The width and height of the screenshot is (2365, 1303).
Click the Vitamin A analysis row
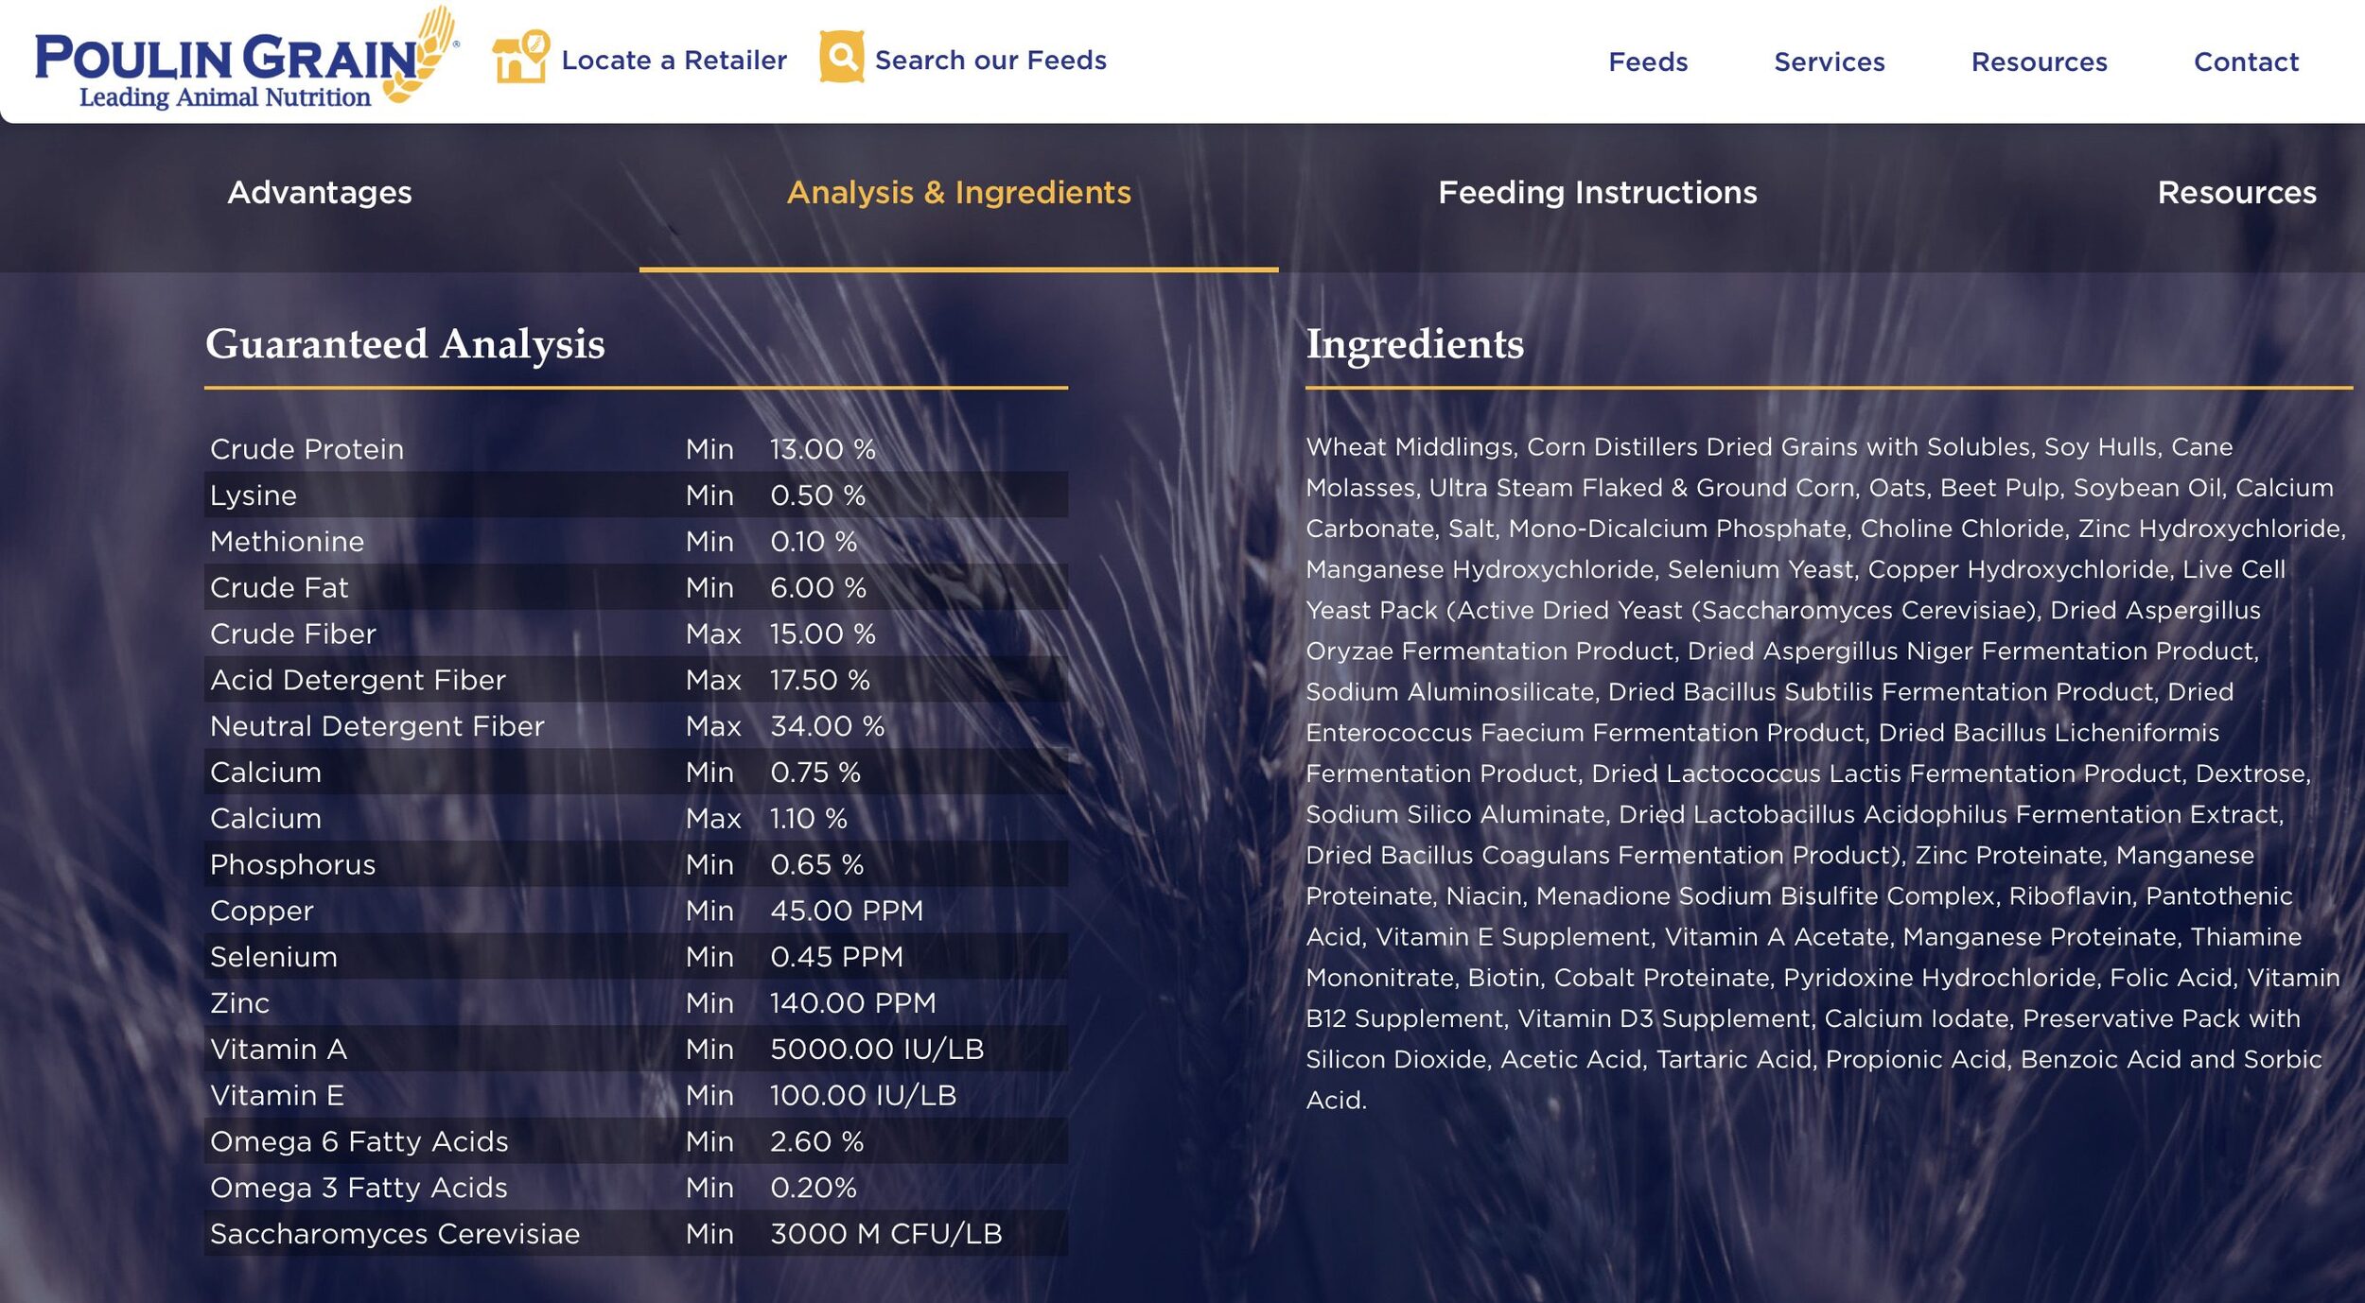coord(634,1050)
